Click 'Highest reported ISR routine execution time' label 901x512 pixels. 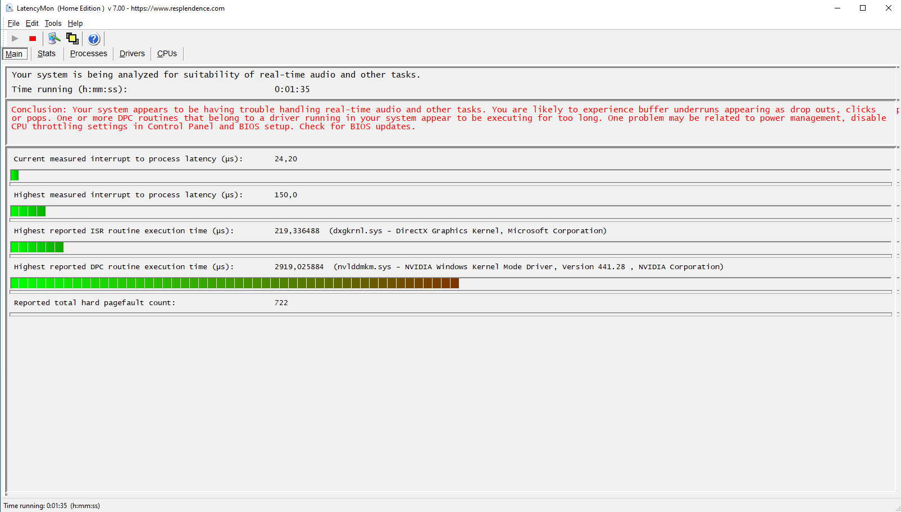coord(124,231)
